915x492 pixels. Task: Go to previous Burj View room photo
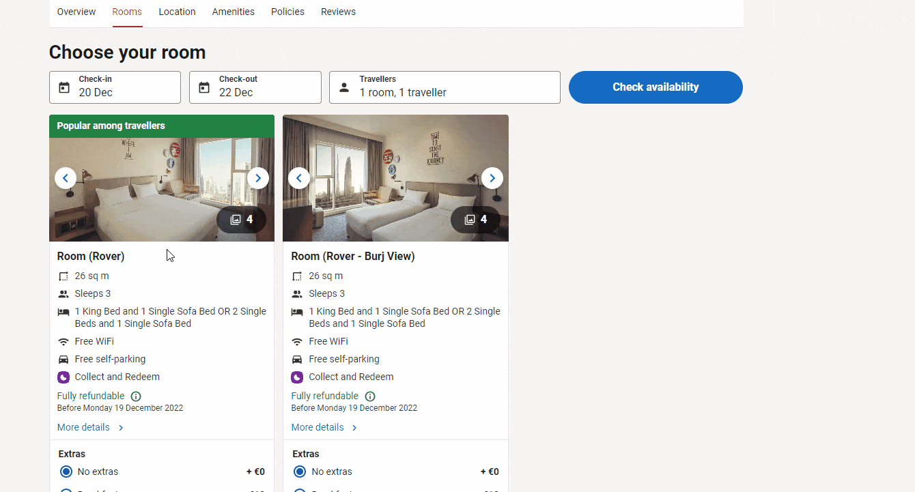pyautogui.click(x=299, y=178)
